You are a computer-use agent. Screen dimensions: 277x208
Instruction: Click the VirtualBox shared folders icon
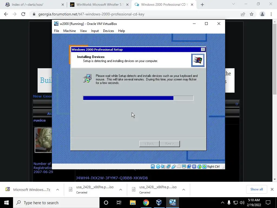coord(179,167)
